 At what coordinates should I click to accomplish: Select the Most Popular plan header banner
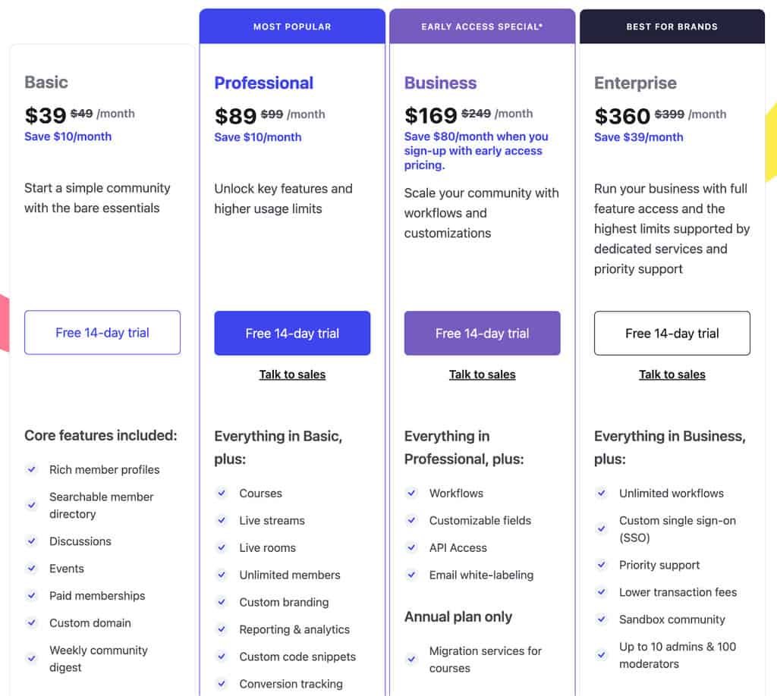(292, 27)
